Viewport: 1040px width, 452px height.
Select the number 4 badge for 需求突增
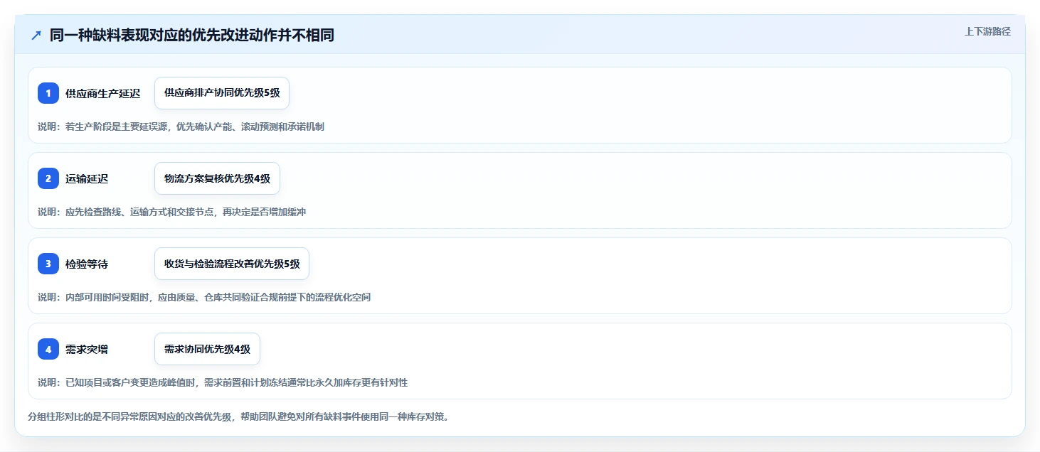(x=48, y=349)
